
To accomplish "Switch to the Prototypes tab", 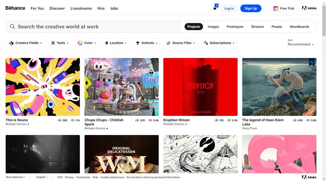I will coord(235,26).
